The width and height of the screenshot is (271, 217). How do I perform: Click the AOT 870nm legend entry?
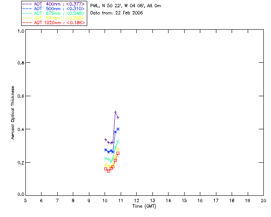tap(53, 18)
